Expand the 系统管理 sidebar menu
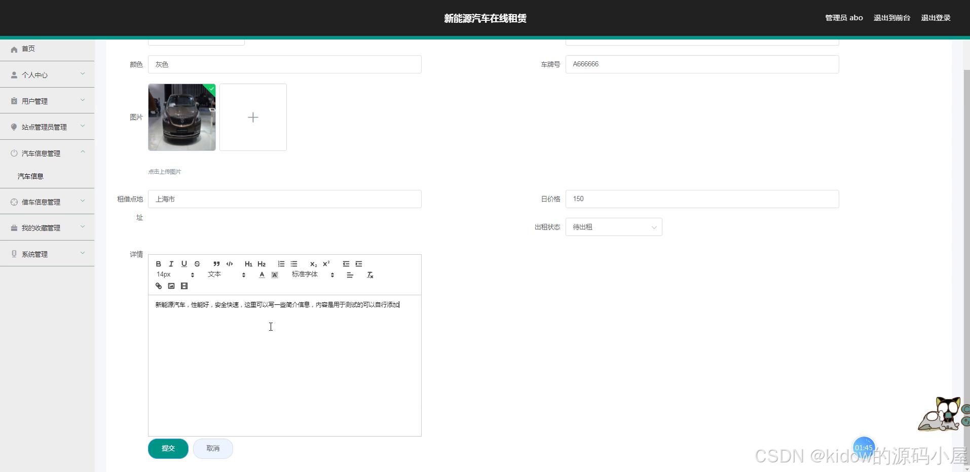The height and width of the screenshot is (472, 970). 47,254
